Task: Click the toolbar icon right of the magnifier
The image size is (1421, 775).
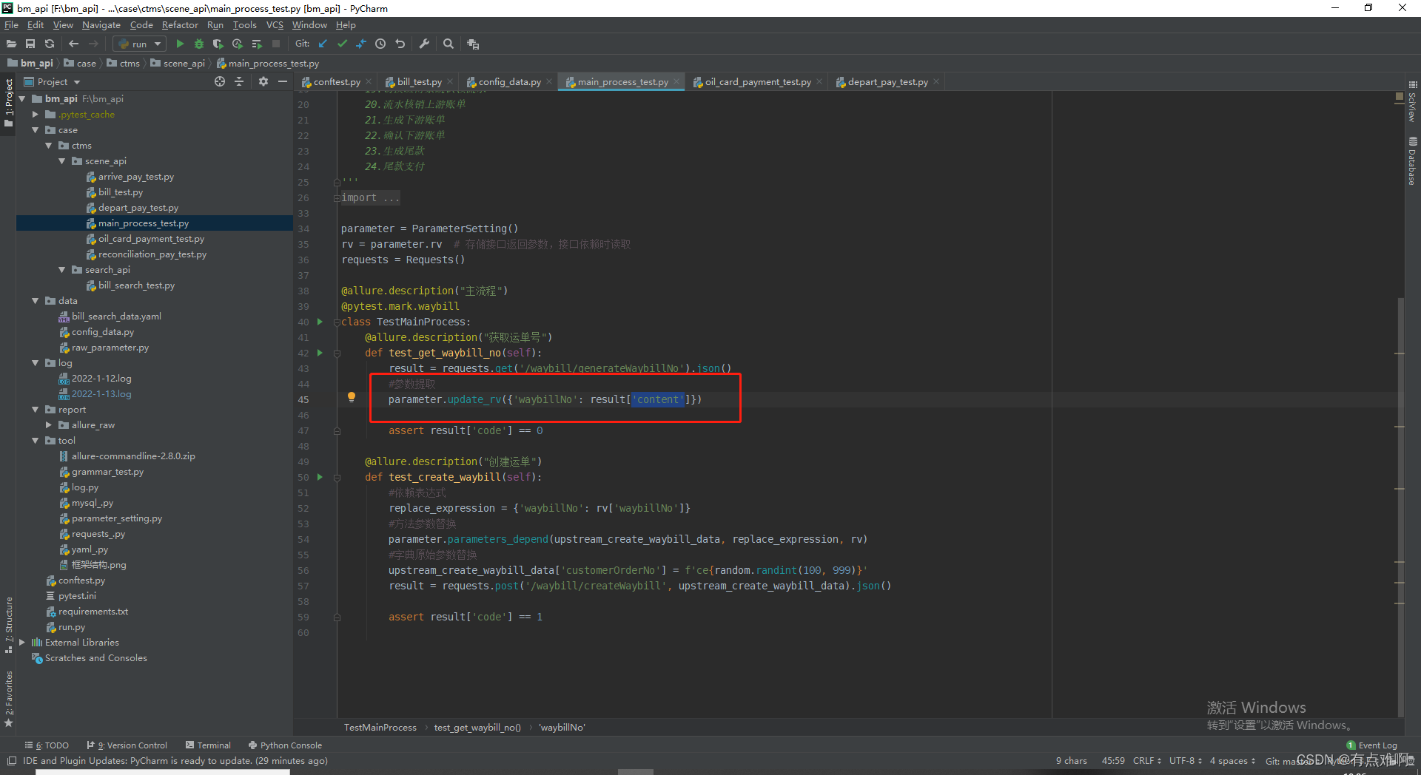Action: point(473,44)
